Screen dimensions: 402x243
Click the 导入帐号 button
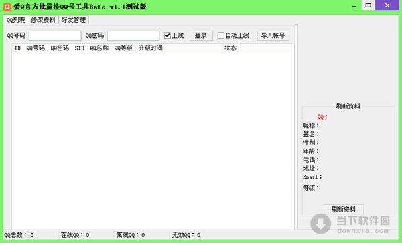coord(273,35)
